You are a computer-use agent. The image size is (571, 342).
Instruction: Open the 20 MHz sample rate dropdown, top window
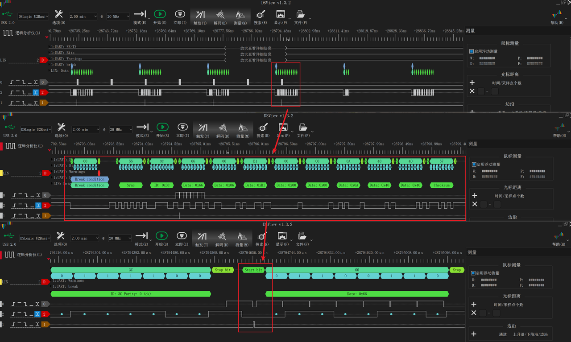point(119,16)
